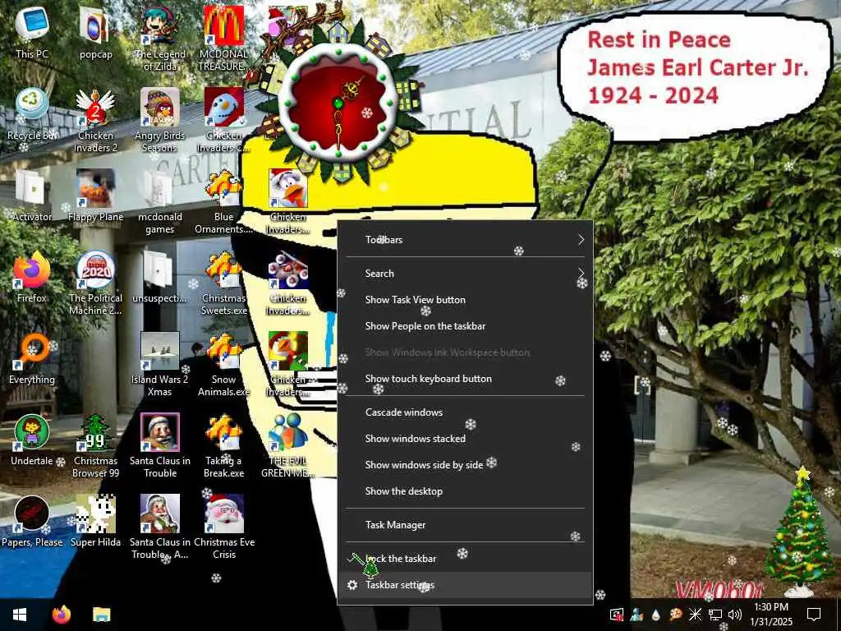Choose Show the desktop
The image size is (841, 631).
(465, 491)
